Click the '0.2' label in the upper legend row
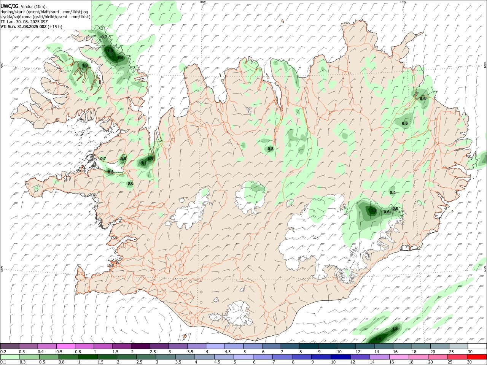Screen dimensions: 487x365 click(x=3, y=352)
